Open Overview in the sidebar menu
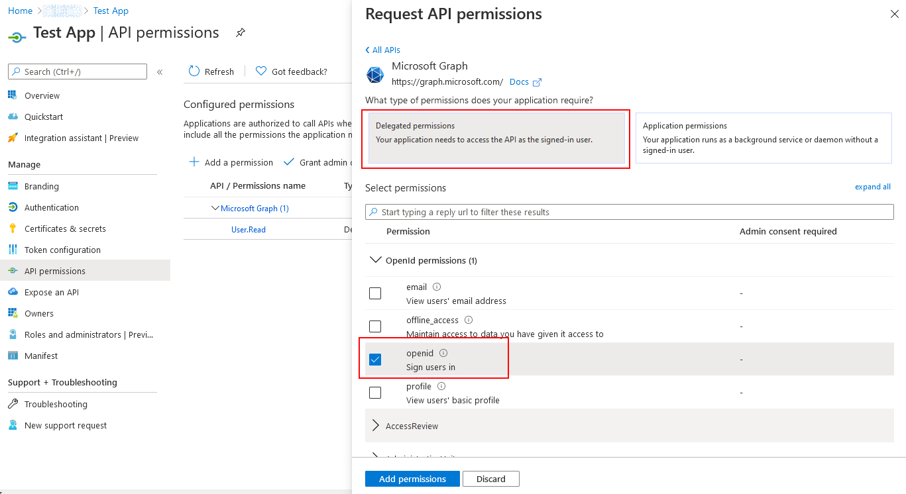 (42, 95)
